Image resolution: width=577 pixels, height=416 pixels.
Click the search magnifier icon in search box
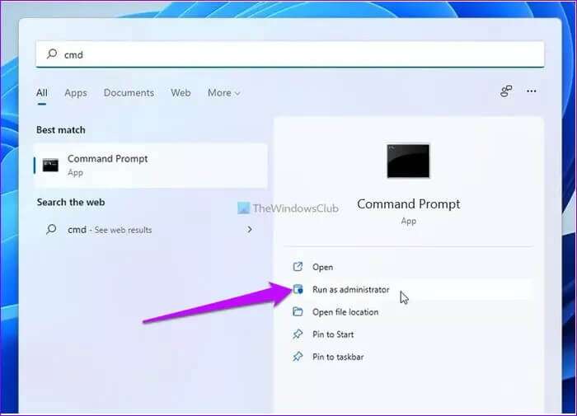pos(52,54)
